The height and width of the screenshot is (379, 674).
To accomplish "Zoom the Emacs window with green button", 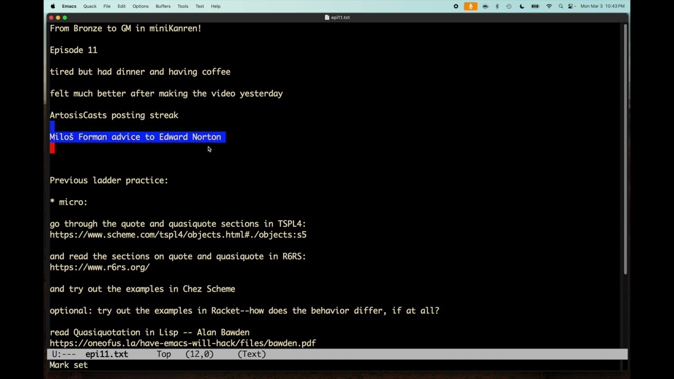I will click(65, 17).
